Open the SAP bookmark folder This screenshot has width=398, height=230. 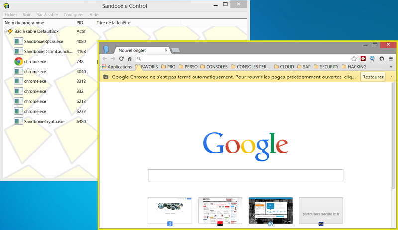303,67
